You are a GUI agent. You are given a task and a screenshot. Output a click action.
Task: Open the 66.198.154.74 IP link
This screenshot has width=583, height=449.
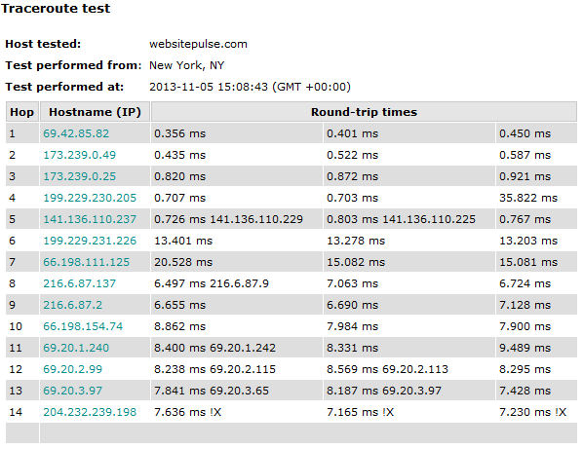pyautogui.click(x=83, y=326)
